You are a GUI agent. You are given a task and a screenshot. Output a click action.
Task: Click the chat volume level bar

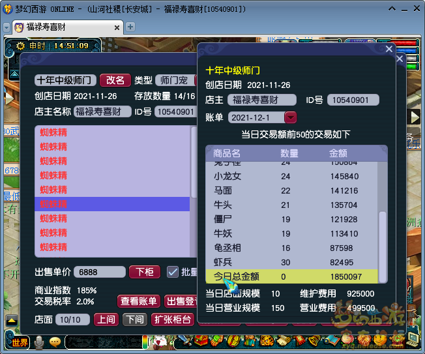145,342
